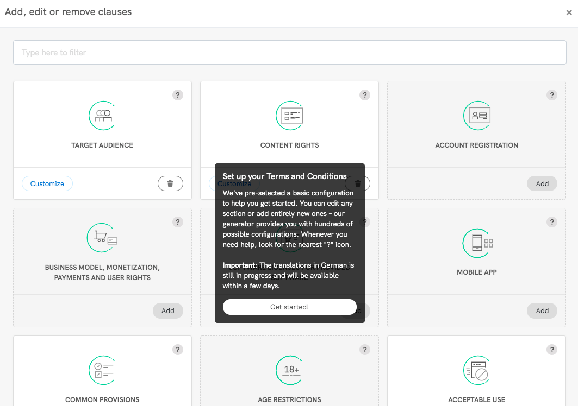The width and height of the screenshot is (578, 406).
Task: Add the Mobile App clause
Action: click(542, 311)
